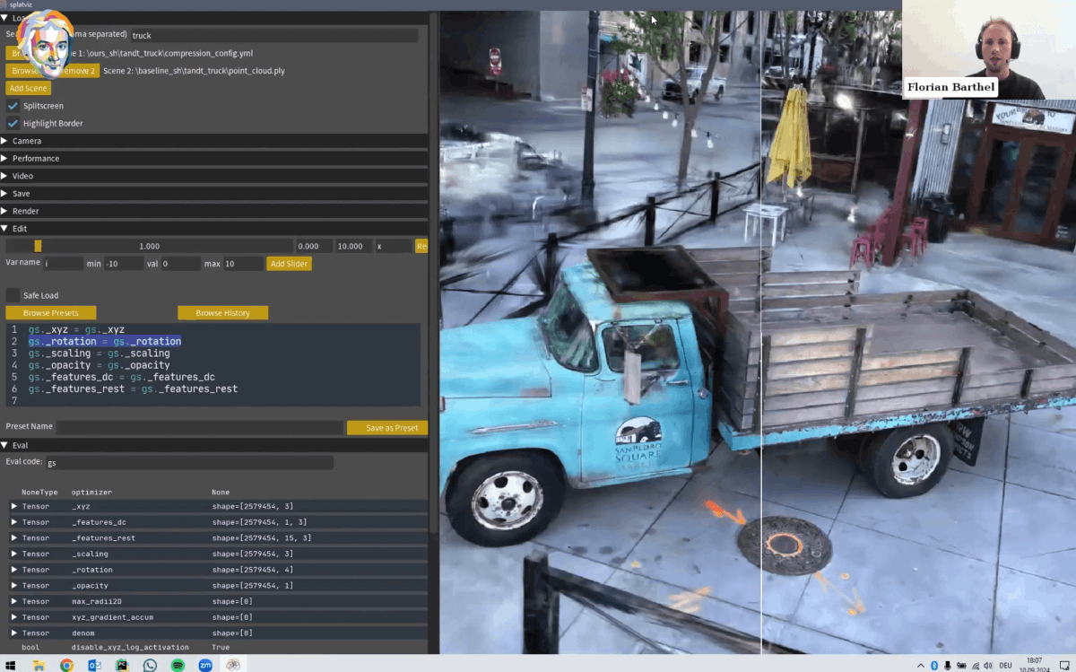Click the val field showing 0

tap(181, 264)
